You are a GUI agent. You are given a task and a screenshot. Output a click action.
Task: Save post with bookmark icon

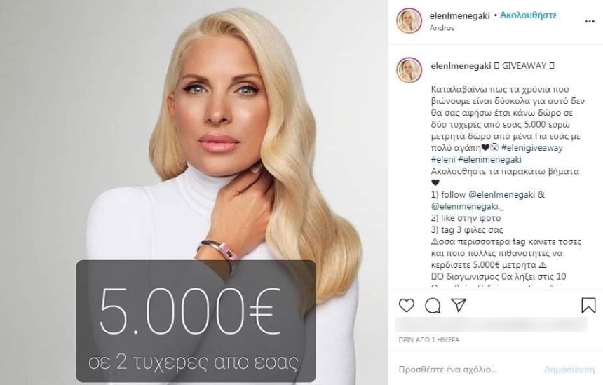[x=588, y=305]
